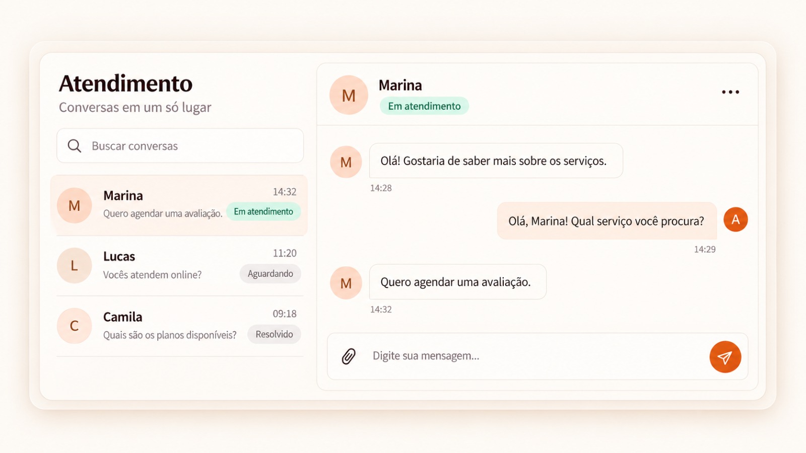
Task: Click Marina's M avatar in conversation list
Action: click(74, 205)
